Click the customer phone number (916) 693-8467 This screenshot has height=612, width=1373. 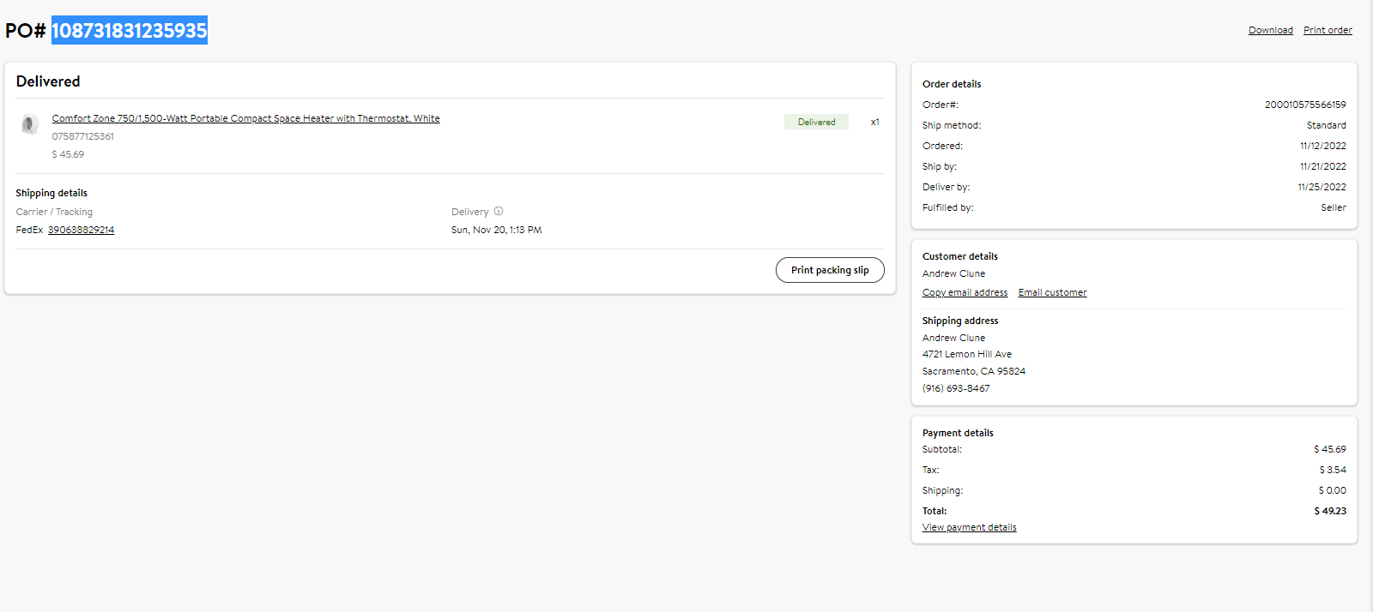[x=956, y=388]
